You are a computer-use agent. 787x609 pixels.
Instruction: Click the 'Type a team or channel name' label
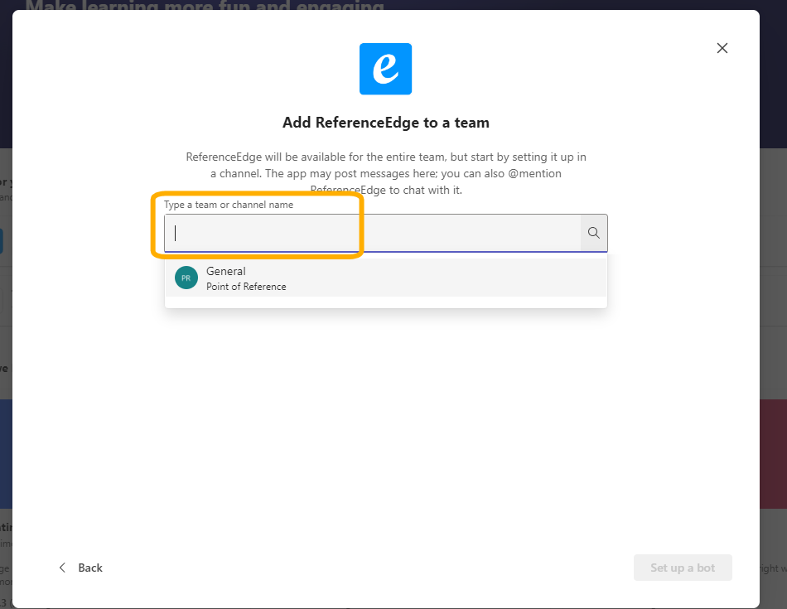(x=229, y=205)
